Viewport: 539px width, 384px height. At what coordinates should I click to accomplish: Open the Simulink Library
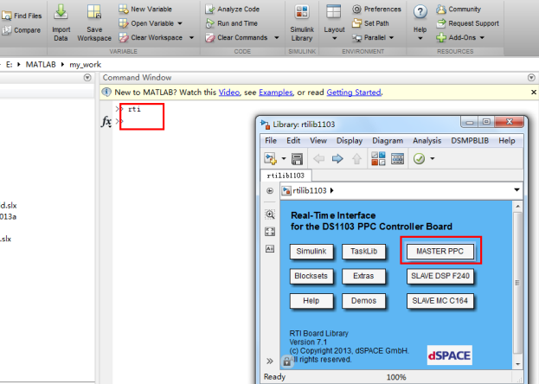302,22
